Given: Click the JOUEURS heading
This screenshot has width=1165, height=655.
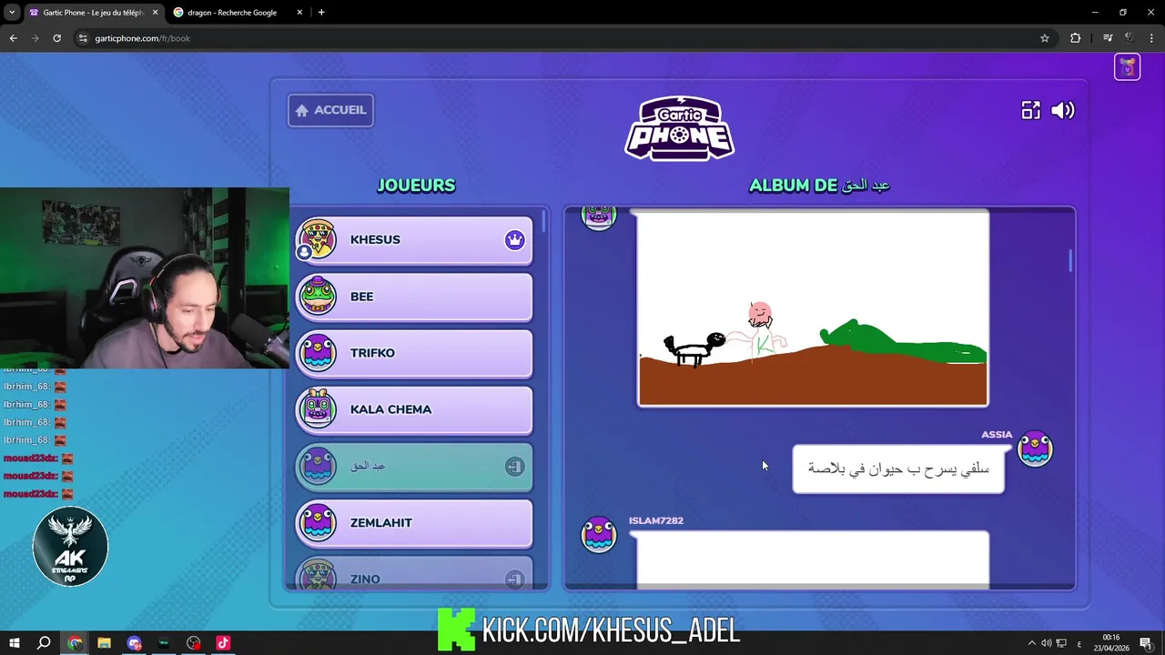Looking at the screenshot, I should pyautogui.click(x=416, y=186).
